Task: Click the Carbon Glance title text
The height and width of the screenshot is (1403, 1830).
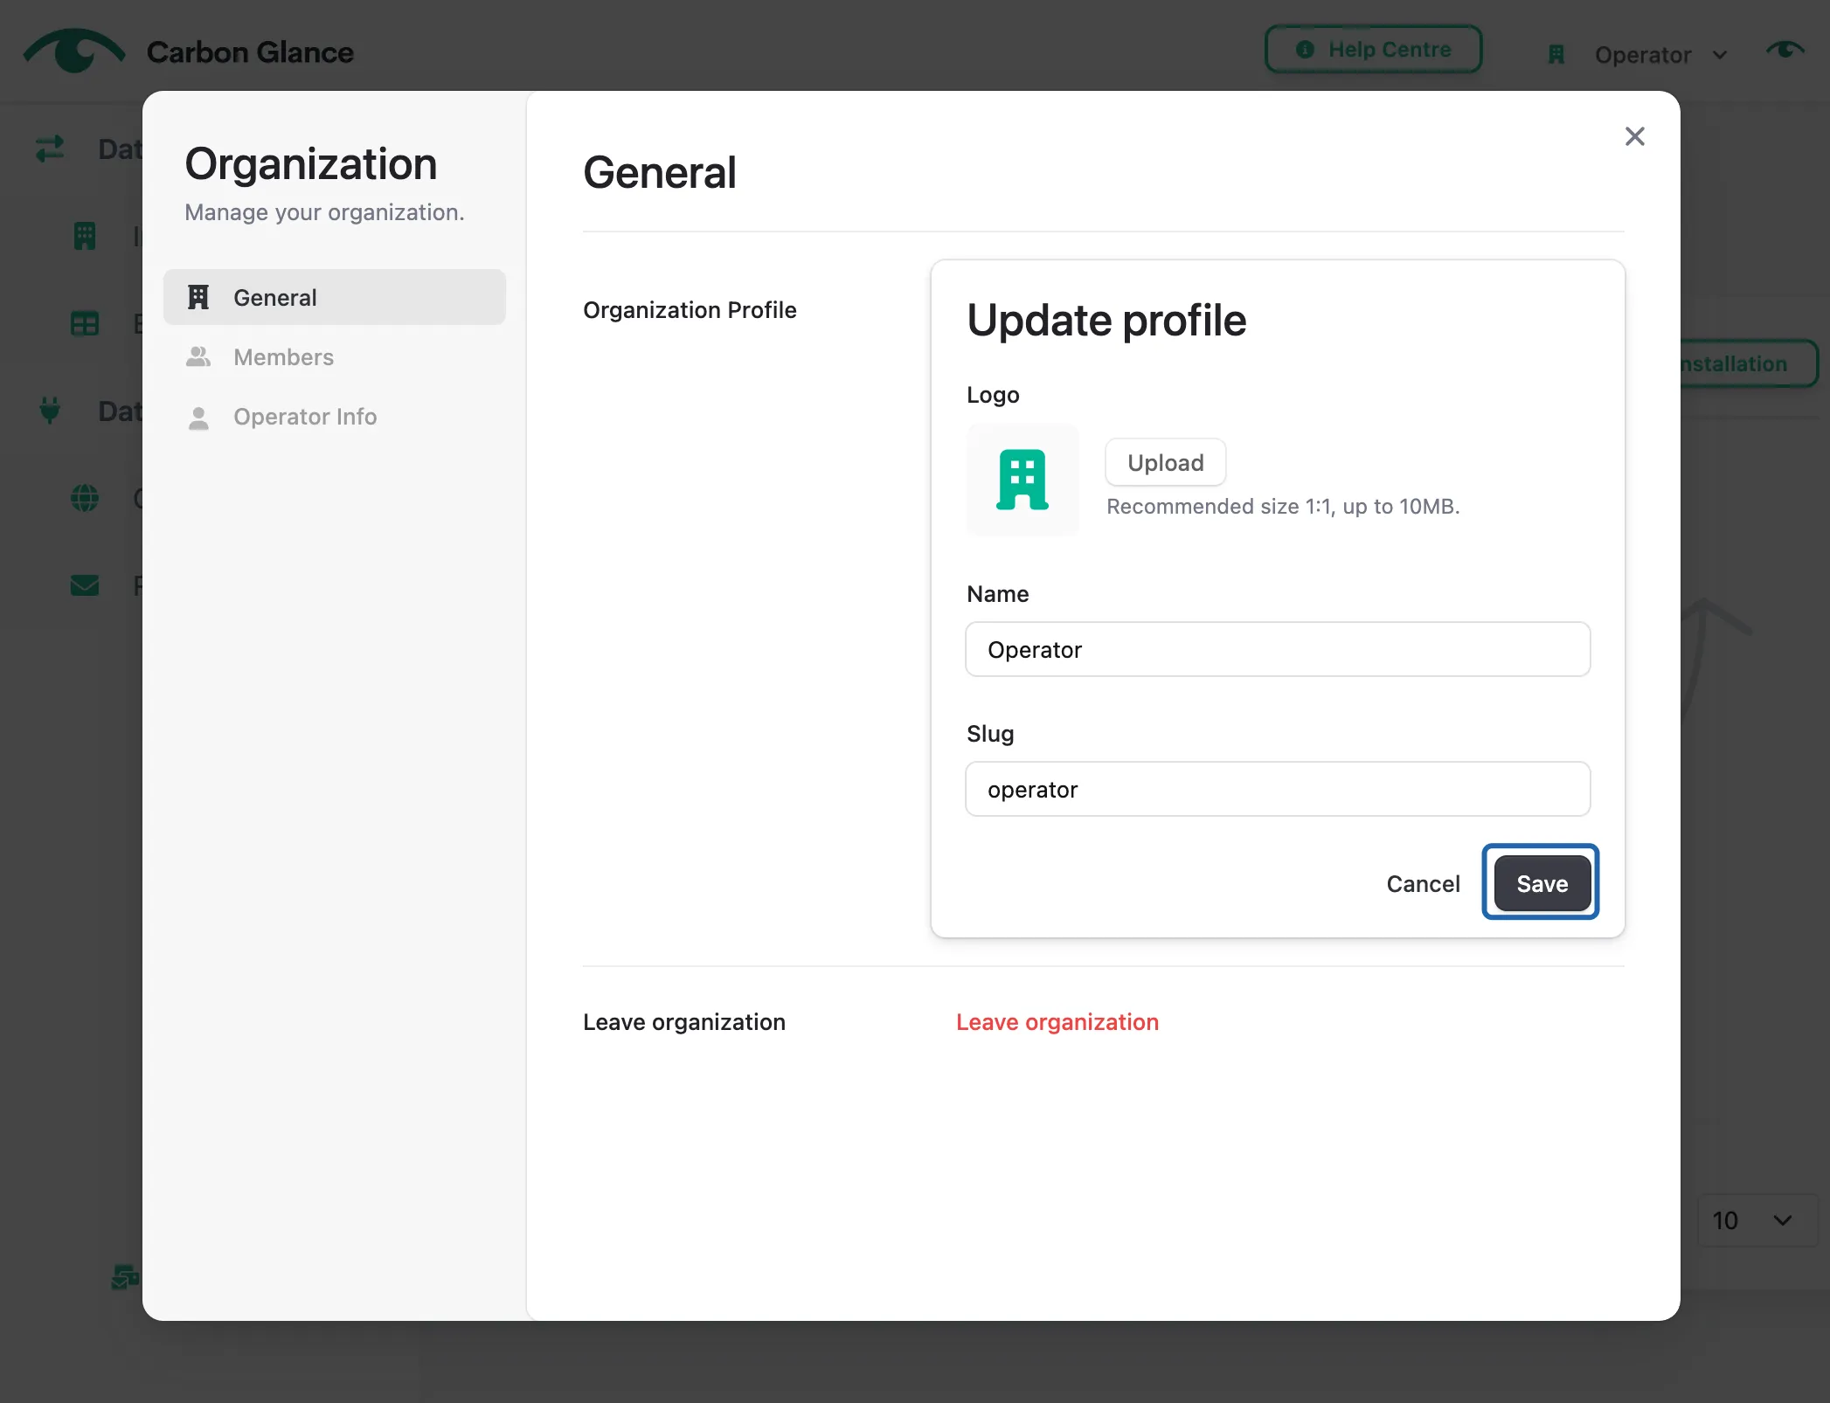Action: 250,52
